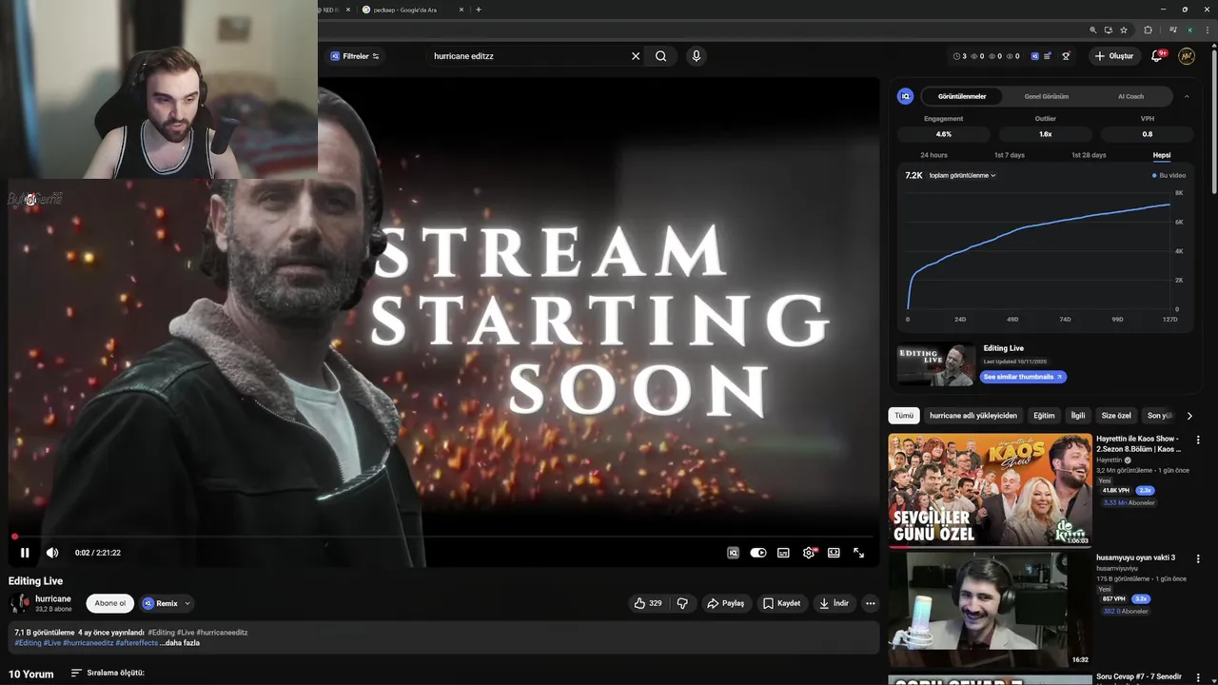This screenshot has width=1218, height=685.
Task: Open more actions ellipsis below the video
Action: 870,603
